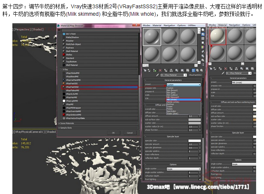
Task: Pick material eyedropper in right Material Editor
Action: click(223, 73)
